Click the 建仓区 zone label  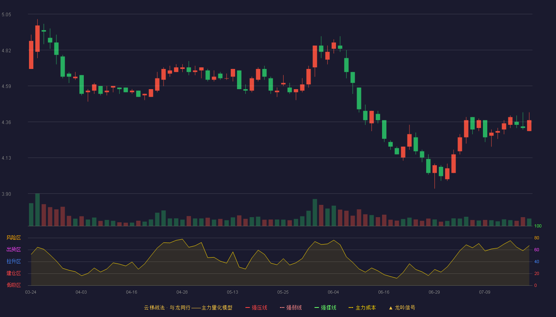pos(14,273)
